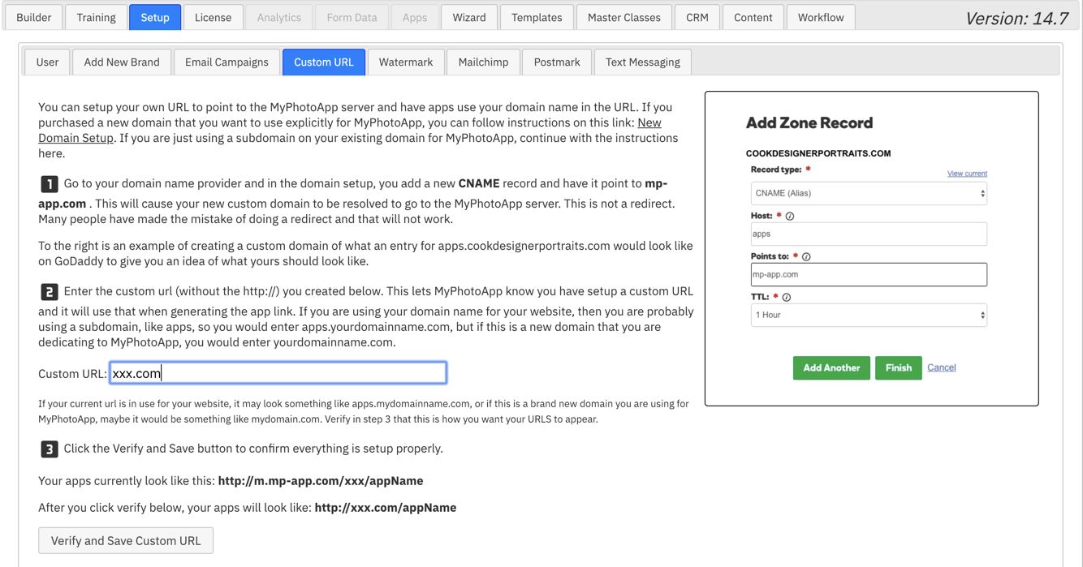The height and width of the screenshot is (567, 1083).
Task: Open the Mailchimp sub-tab
Action: (x=483, y=62)
